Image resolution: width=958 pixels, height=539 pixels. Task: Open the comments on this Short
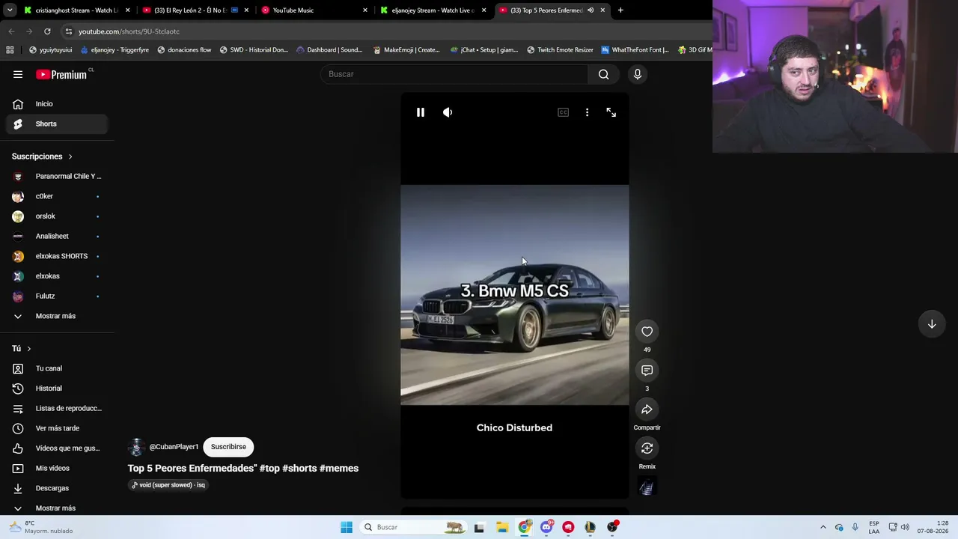[x=647, y=371]
